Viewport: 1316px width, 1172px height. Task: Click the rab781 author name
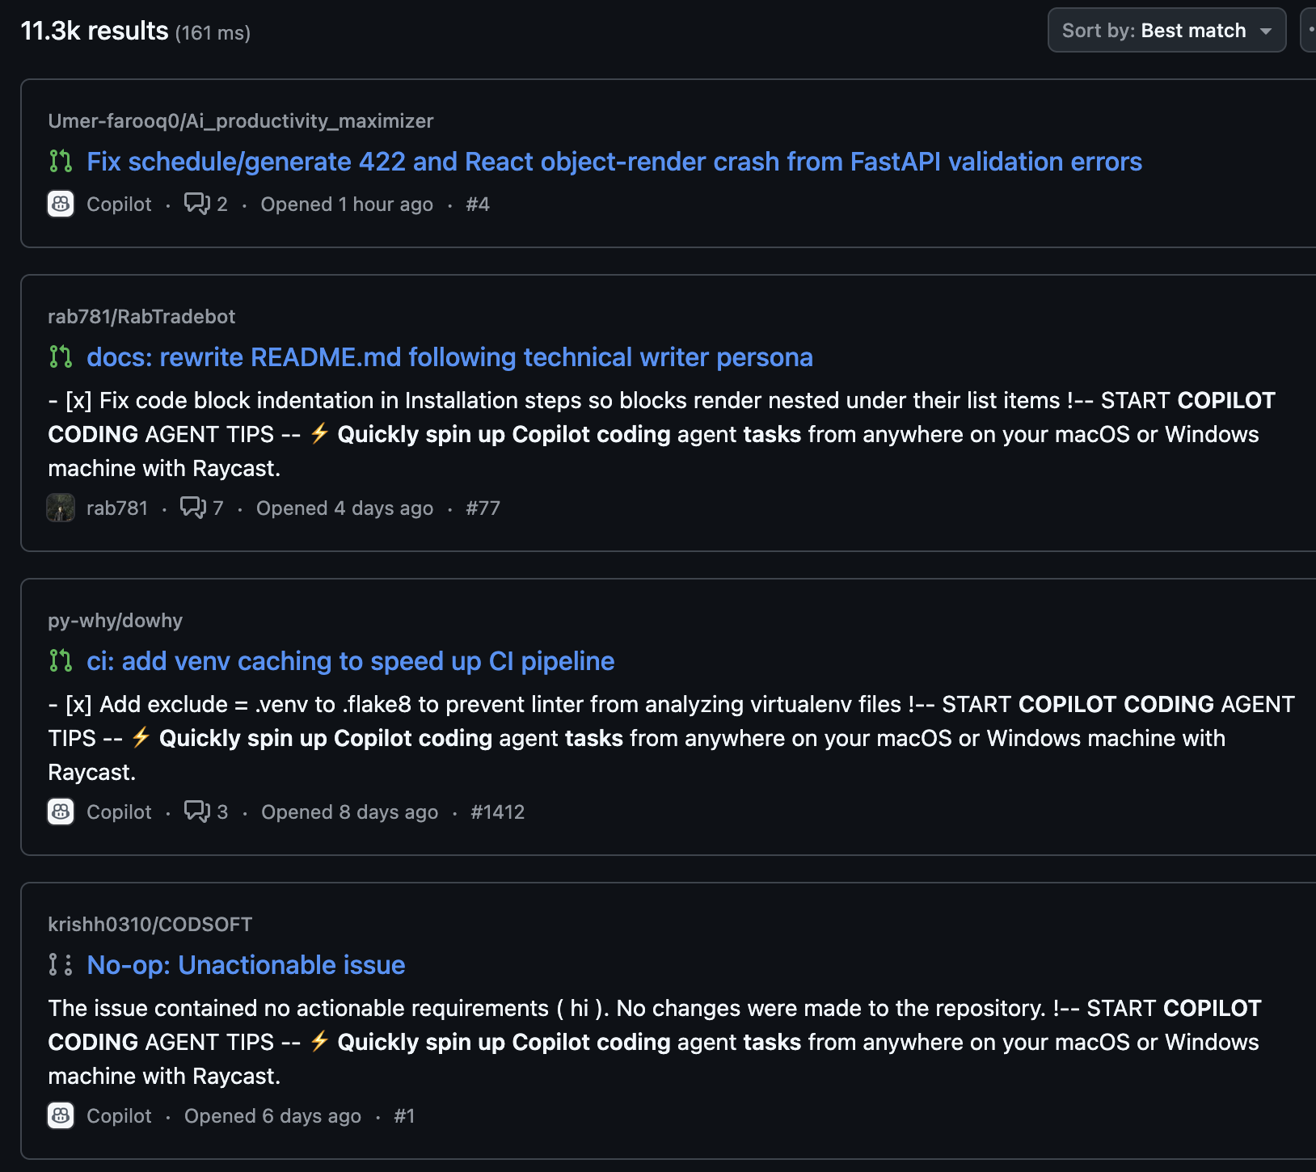117,508
